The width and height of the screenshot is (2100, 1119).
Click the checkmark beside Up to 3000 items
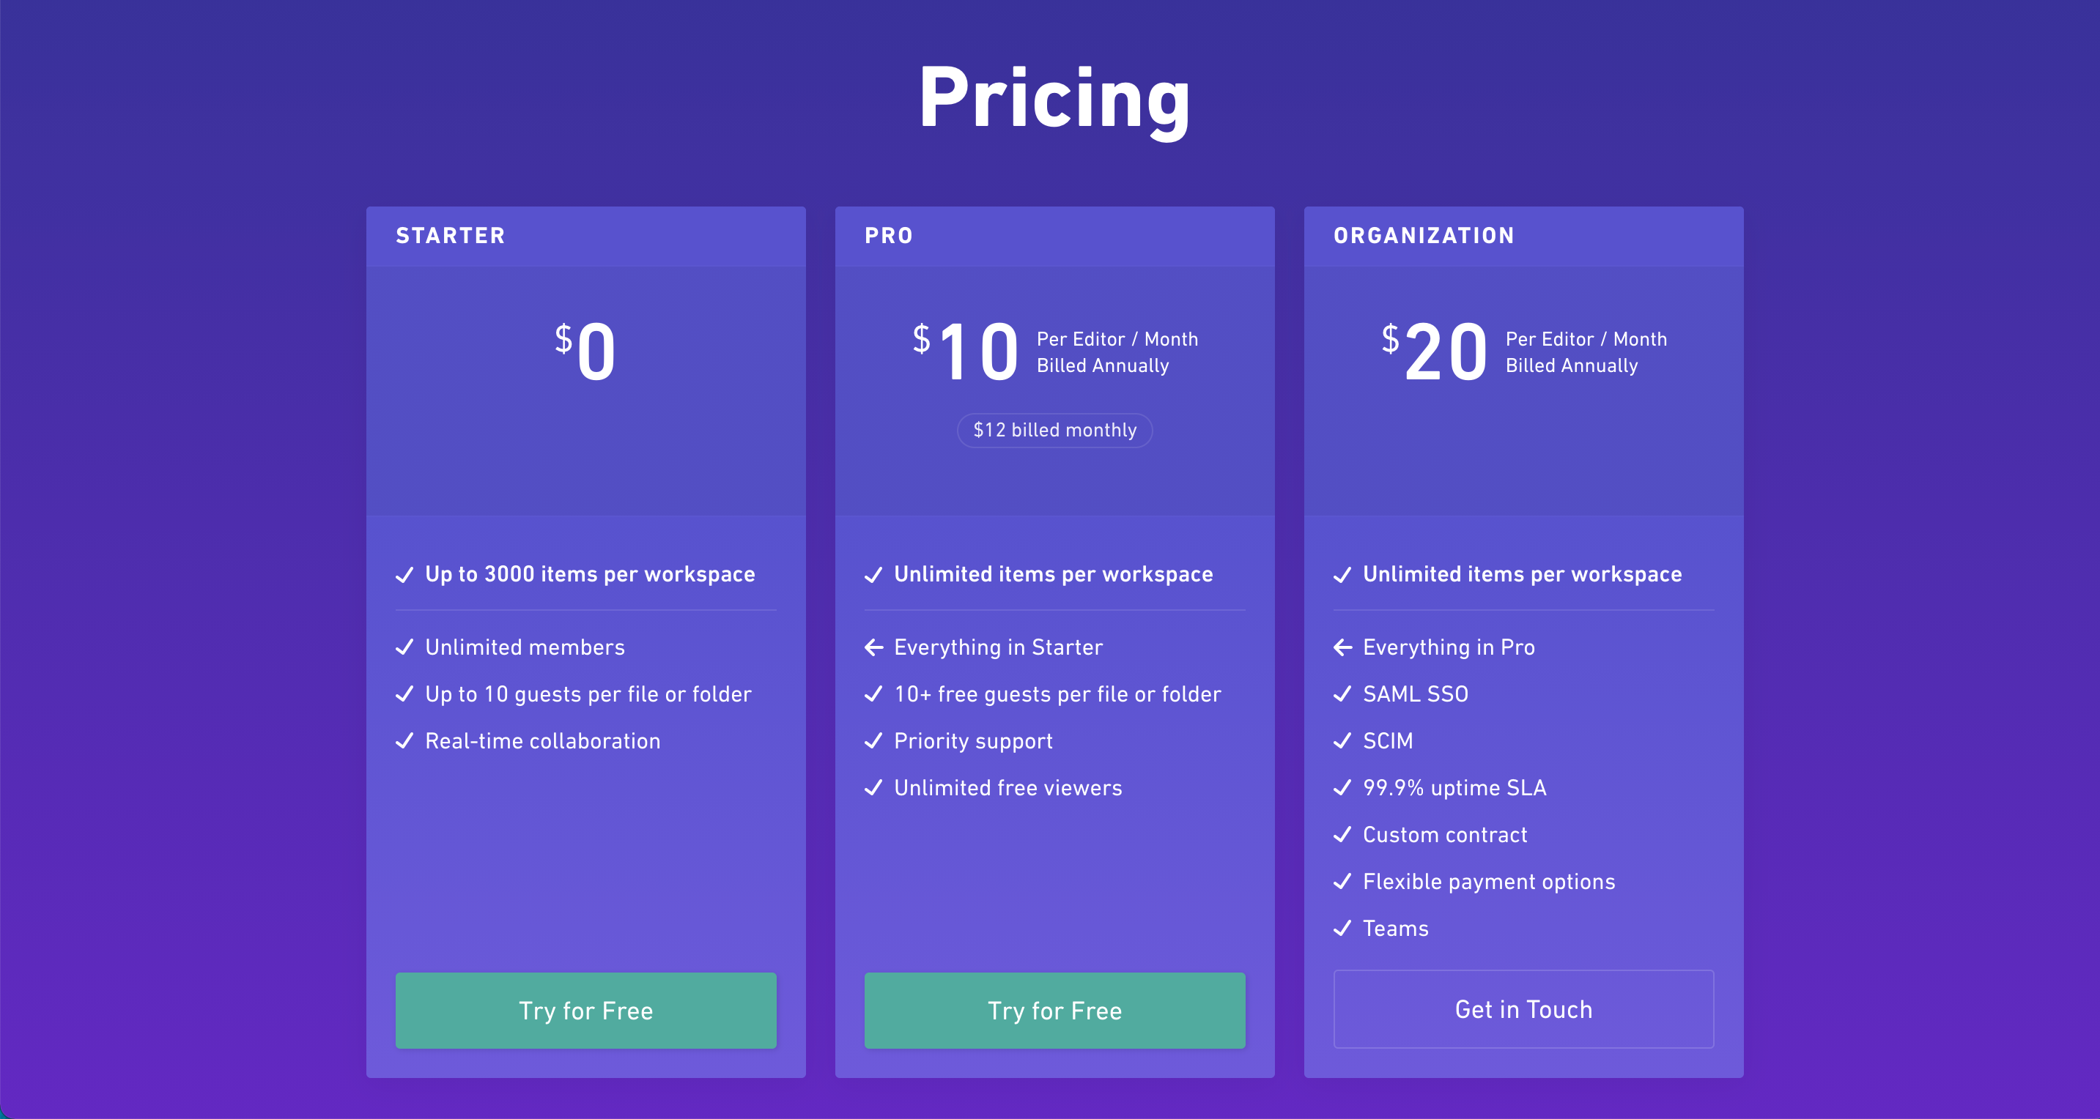404,575
